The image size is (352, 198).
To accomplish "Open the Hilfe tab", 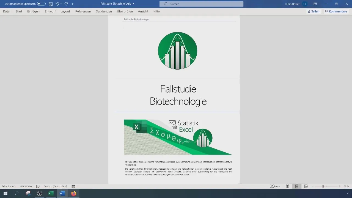I will tap(156, 11).
